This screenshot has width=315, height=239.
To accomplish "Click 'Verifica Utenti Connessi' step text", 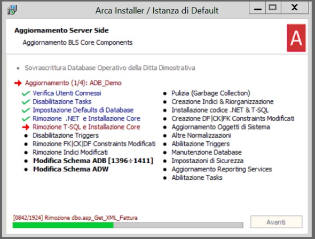I will [x=67, y=93].
